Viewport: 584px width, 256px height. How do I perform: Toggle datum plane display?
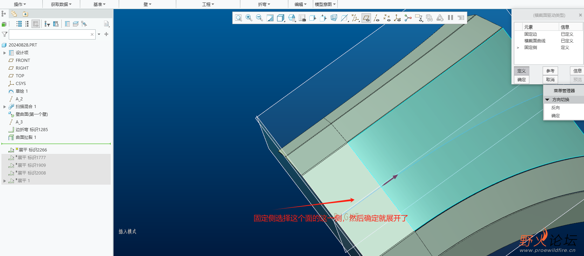[366, 18]
